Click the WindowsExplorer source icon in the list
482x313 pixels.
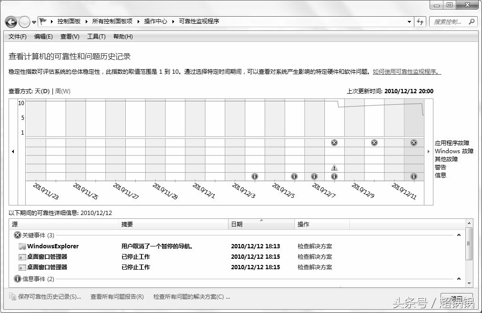(21, 246)
